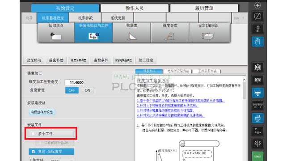
Task: Click the 电极丝种类设定 wire type button
Action: pyautogui.click(x=42, y=112)
